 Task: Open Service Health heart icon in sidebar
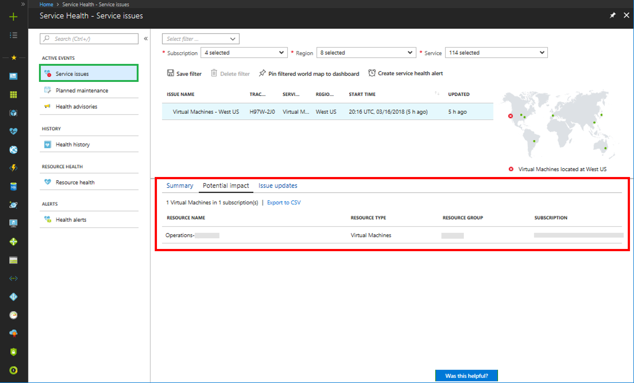click(x=13, y=131)
